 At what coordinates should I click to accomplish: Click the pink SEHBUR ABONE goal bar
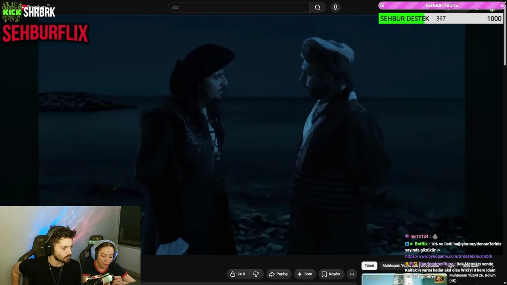coord(442,5)
